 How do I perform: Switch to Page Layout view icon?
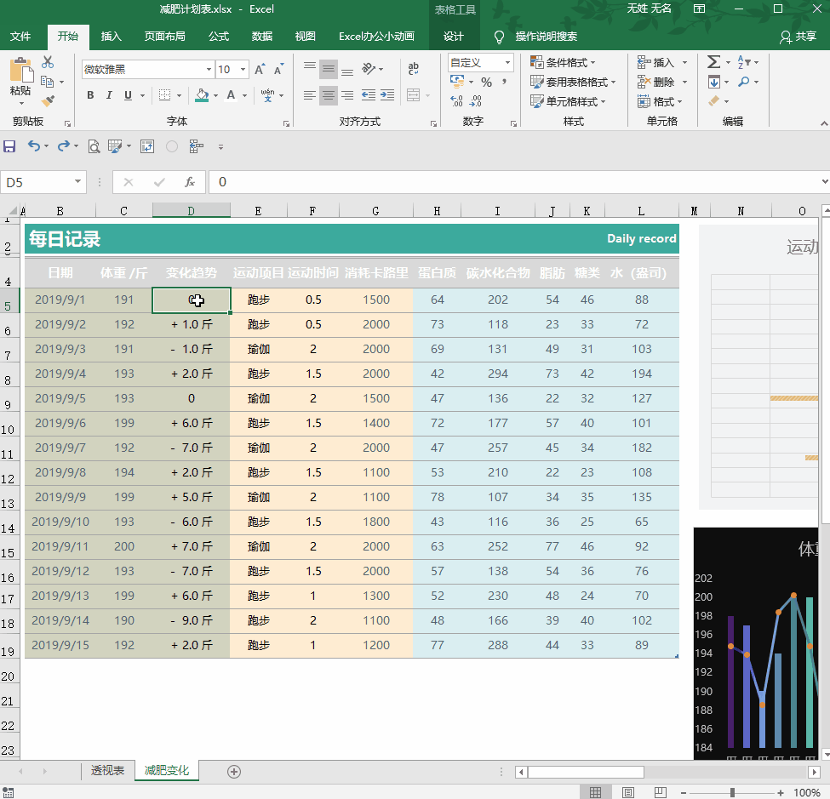click(627, 792)
